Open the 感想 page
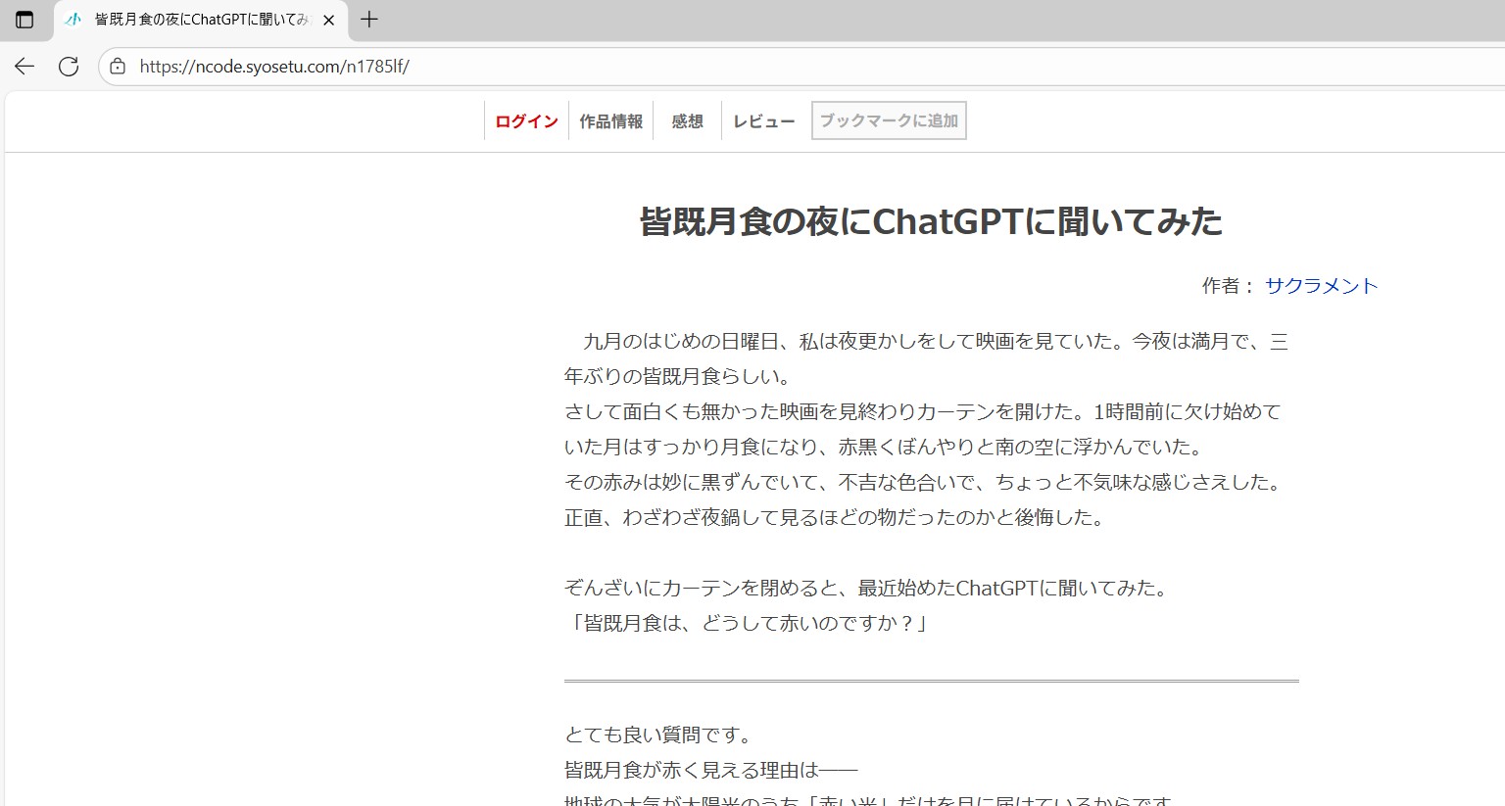 click(x=687, y=121)
